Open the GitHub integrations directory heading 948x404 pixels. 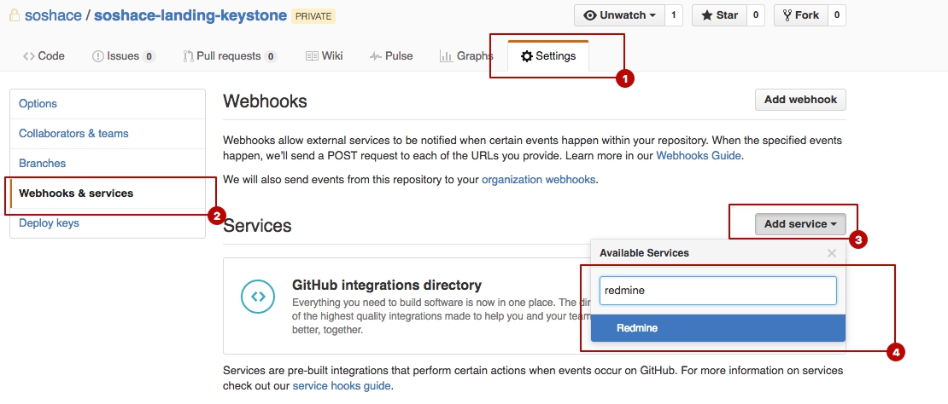click(386, 285)
